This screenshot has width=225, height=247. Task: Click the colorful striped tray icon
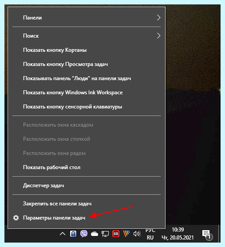tap(126, 234)
